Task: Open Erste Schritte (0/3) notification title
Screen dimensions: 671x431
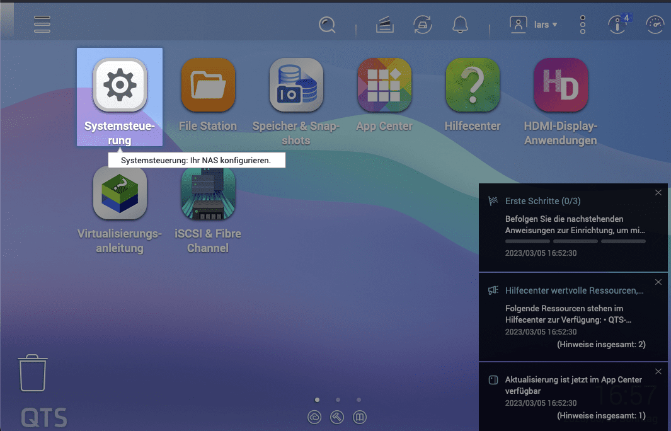Action: pos(542,201)
